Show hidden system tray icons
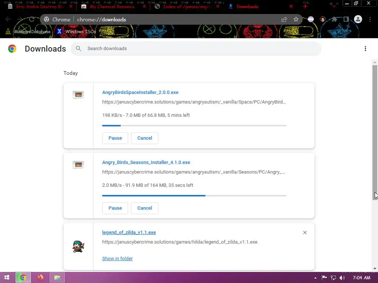378x283 pixels. click(x=315, y=278)
